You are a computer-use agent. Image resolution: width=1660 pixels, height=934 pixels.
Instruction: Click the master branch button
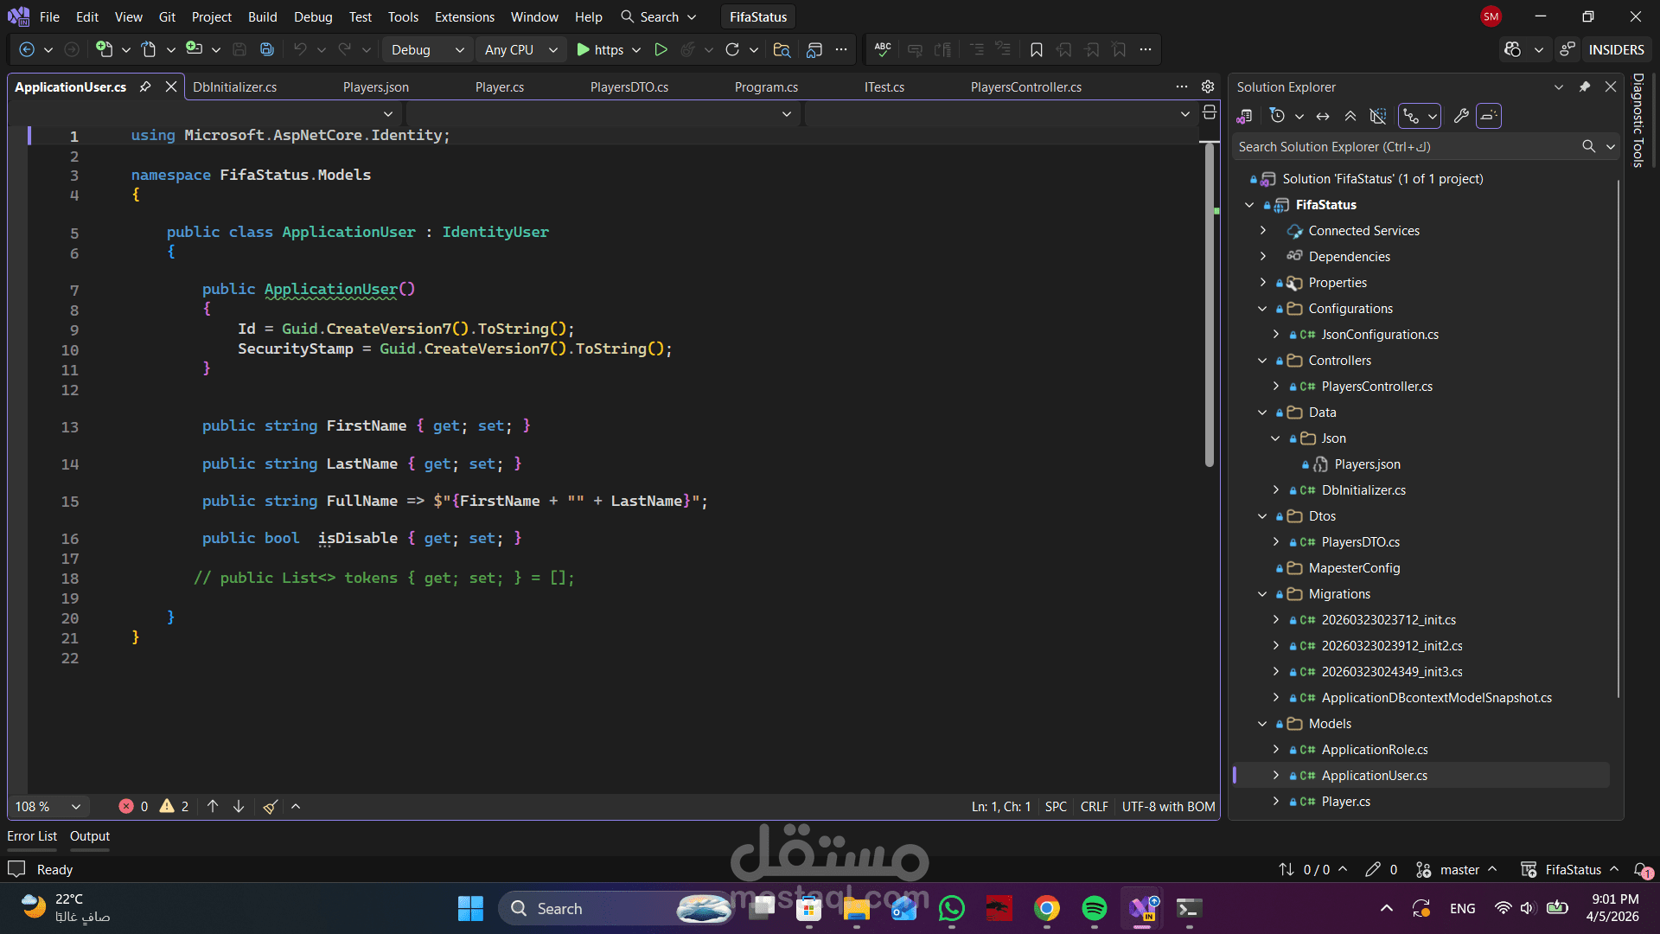coord(1459,870)
